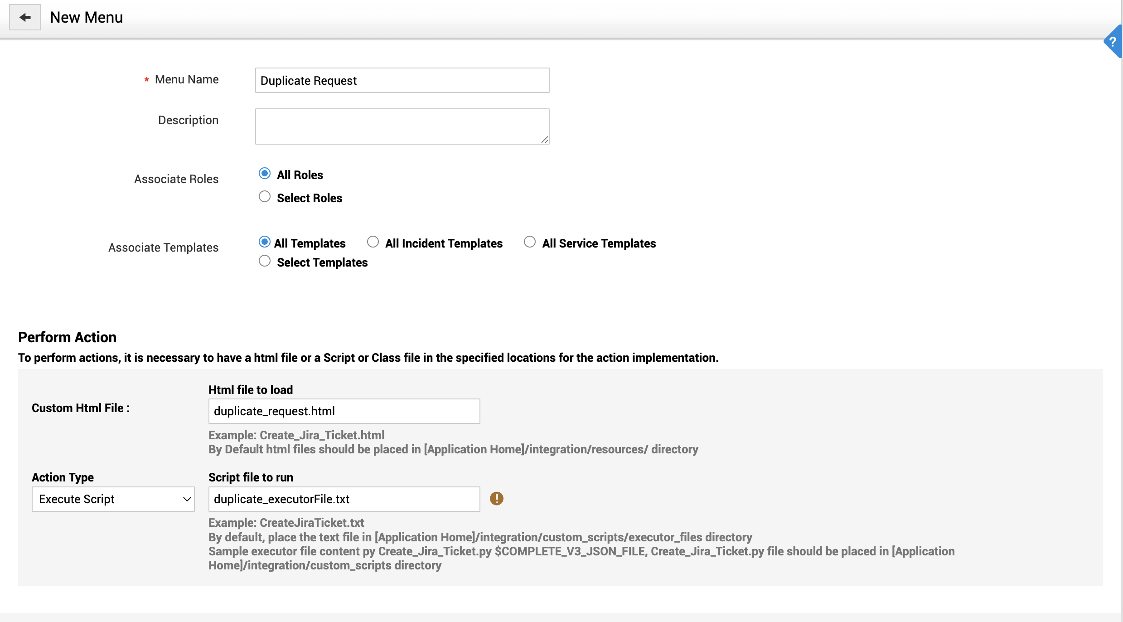Click the All Incident Templates label
1123x622 pixels.
[444, 243]
